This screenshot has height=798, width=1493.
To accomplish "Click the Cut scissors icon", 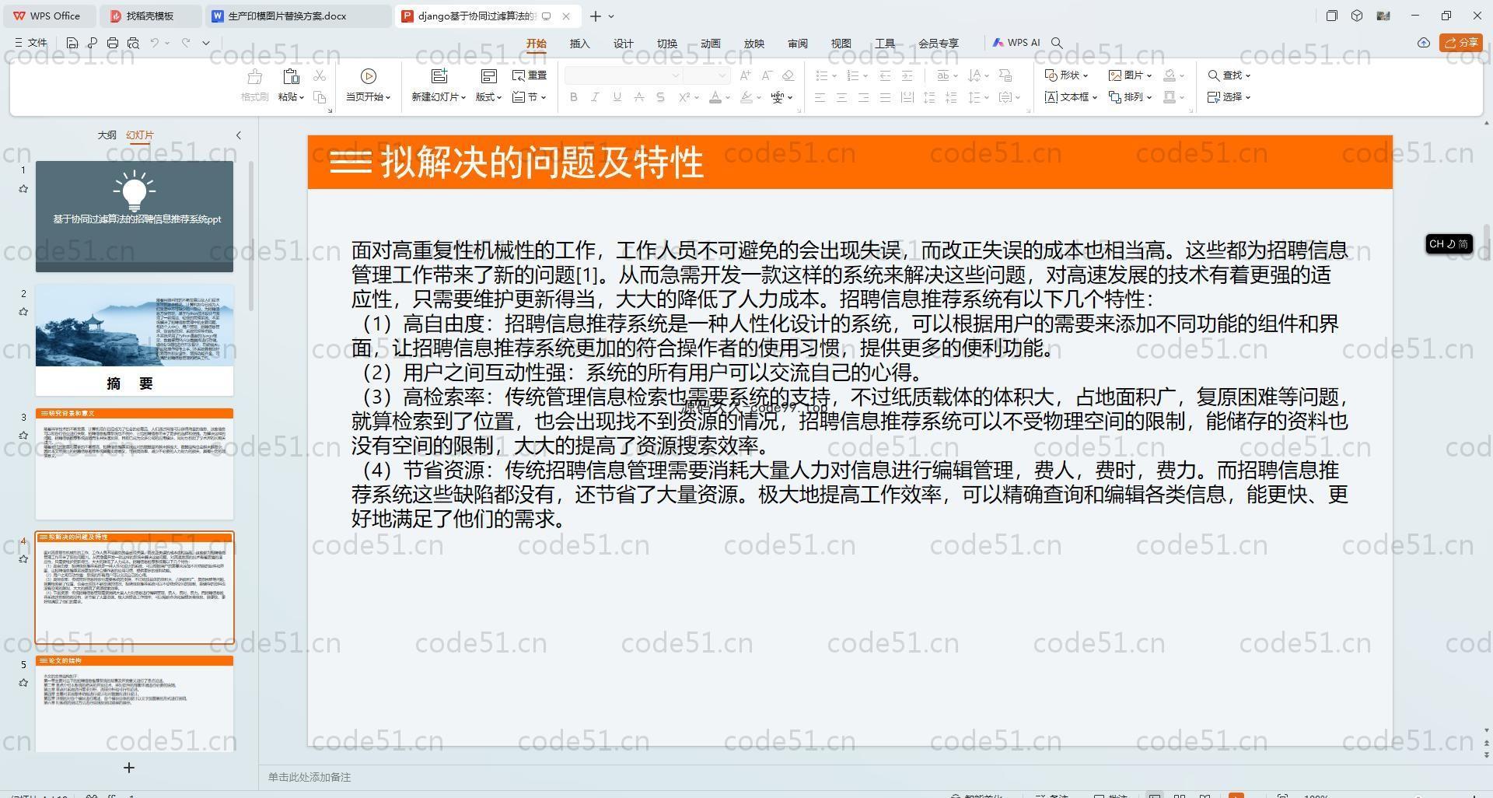I will point(320,75).
